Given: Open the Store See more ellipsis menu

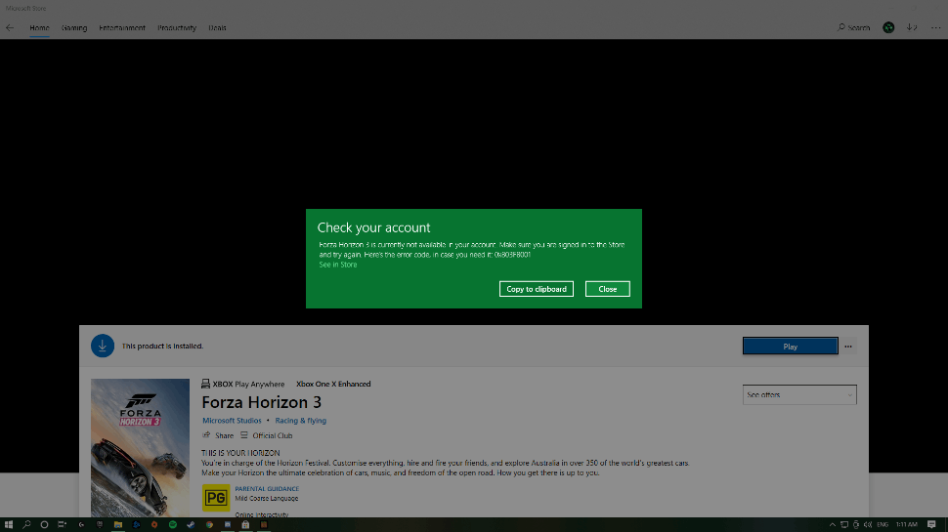Looking at the screenshot, I should click(x=936, y=27).
